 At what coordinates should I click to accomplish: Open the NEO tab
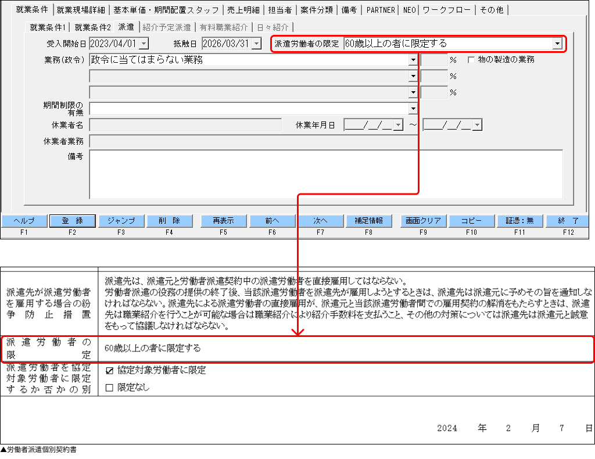pos(409,10)
